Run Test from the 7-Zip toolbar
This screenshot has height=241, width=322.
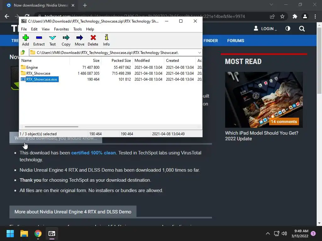point(53,40)
